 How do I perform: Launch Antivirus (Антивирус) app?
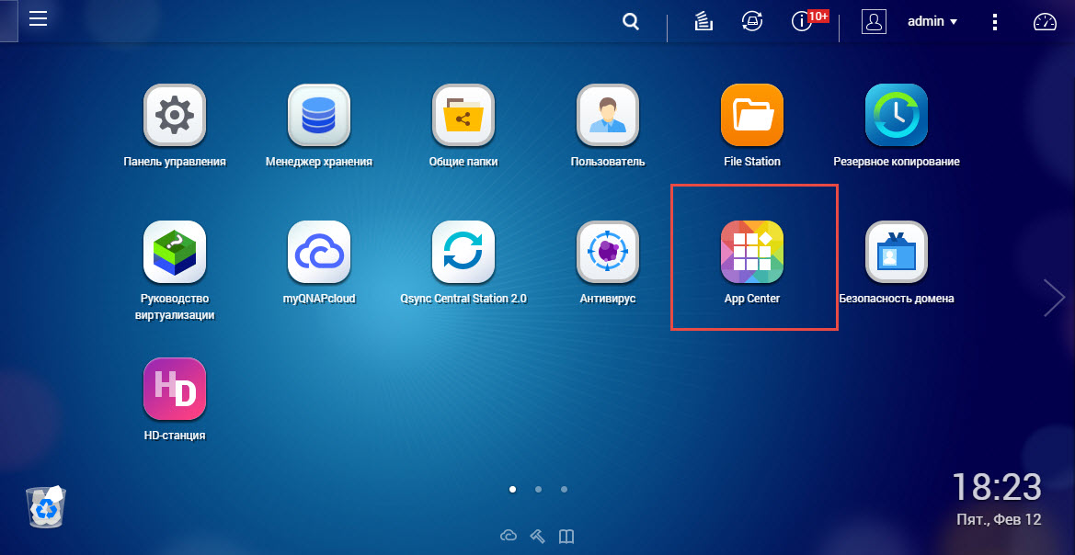coord(608,252)
